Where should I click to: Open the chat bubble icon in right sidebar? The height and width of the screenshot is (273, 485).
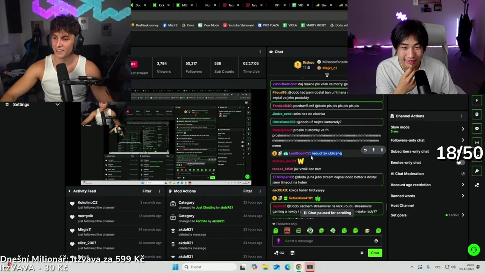point(477,129)
